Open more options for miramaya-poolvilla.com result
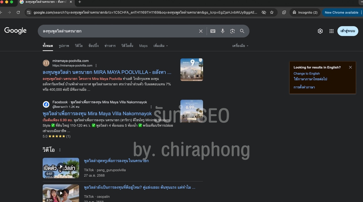The width and height of the screenshot is (363, 202). coord(96,66)
